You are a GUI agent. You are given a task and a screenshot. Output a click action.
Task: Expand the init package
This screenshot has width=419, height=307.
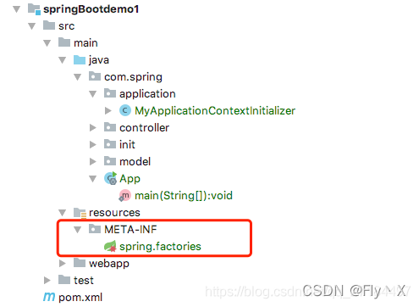pyautogui.click(x=92, y=145)
